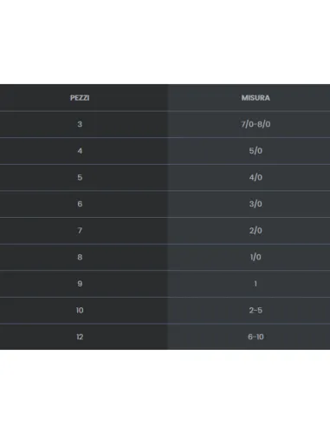The width and height of the screenshot is (330, 427).
Task: Select the 1/0 size cell
Action: pos(256,257)
